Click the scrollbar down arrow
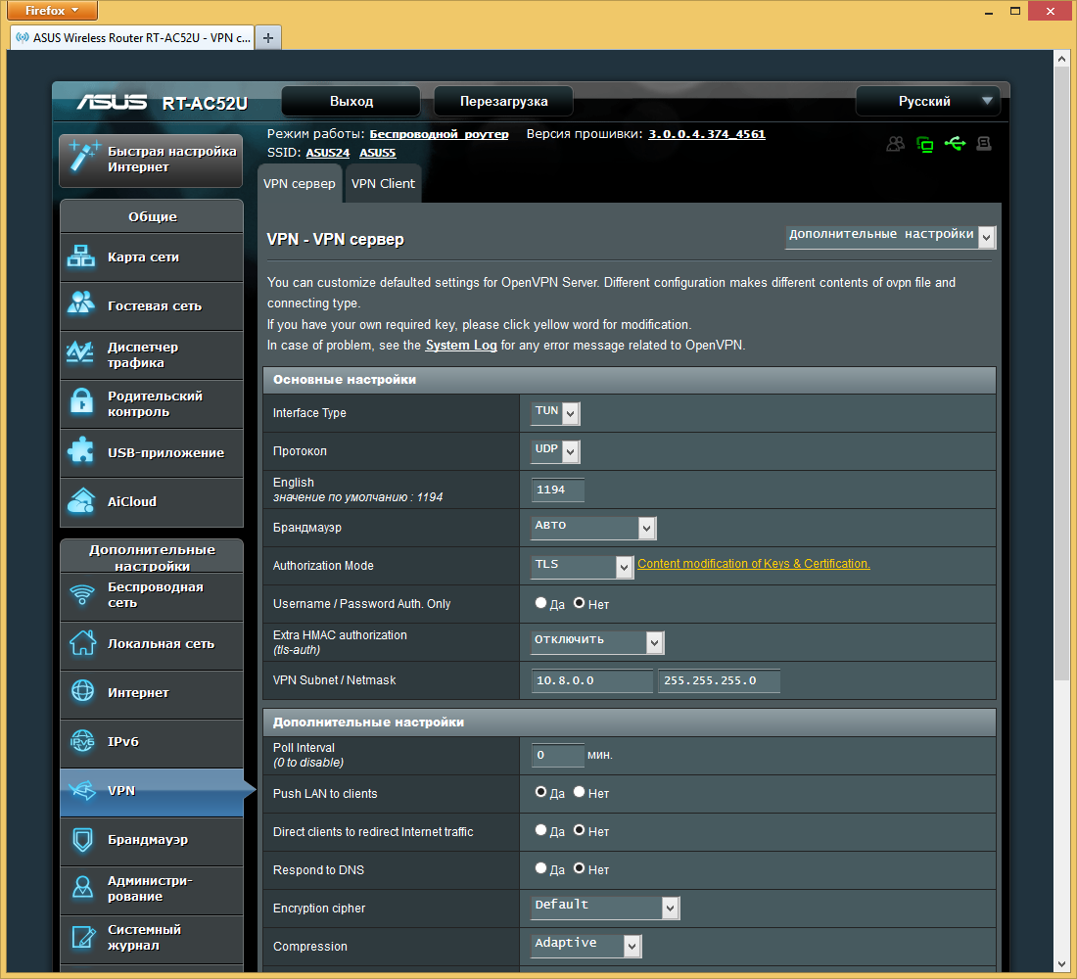 (1062, 964)
